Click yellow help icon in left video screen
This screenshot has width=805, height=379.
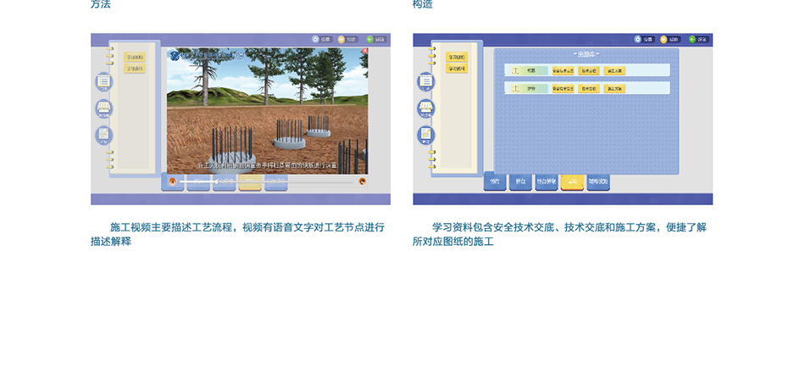tap(341, 39)
